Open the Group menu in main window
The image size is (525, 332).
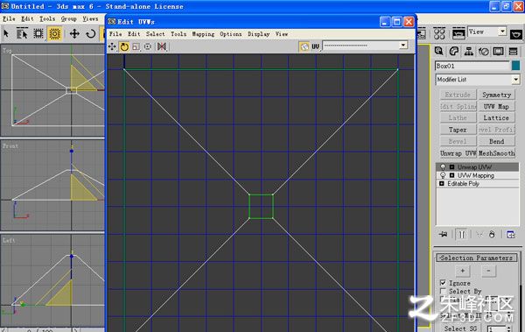(x=68, y=18)
